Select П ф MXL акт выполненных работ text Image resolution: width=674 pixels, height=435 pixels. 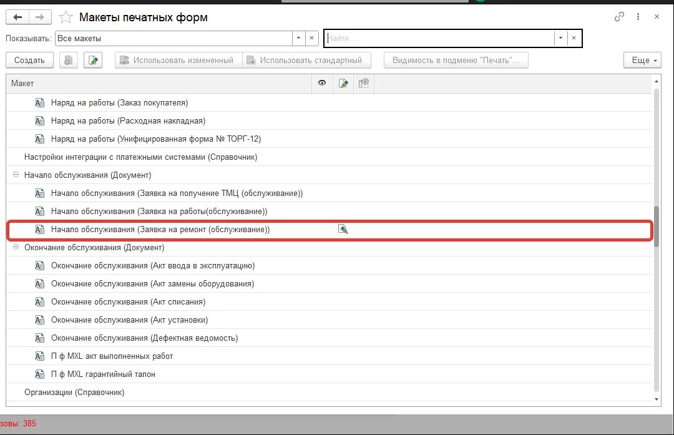pos(112,356)
